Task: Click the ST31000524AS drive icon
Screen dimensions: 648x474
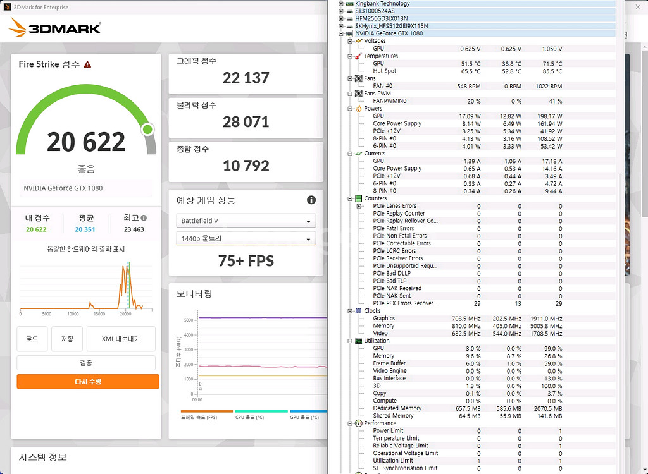Action: coord(349,11)
